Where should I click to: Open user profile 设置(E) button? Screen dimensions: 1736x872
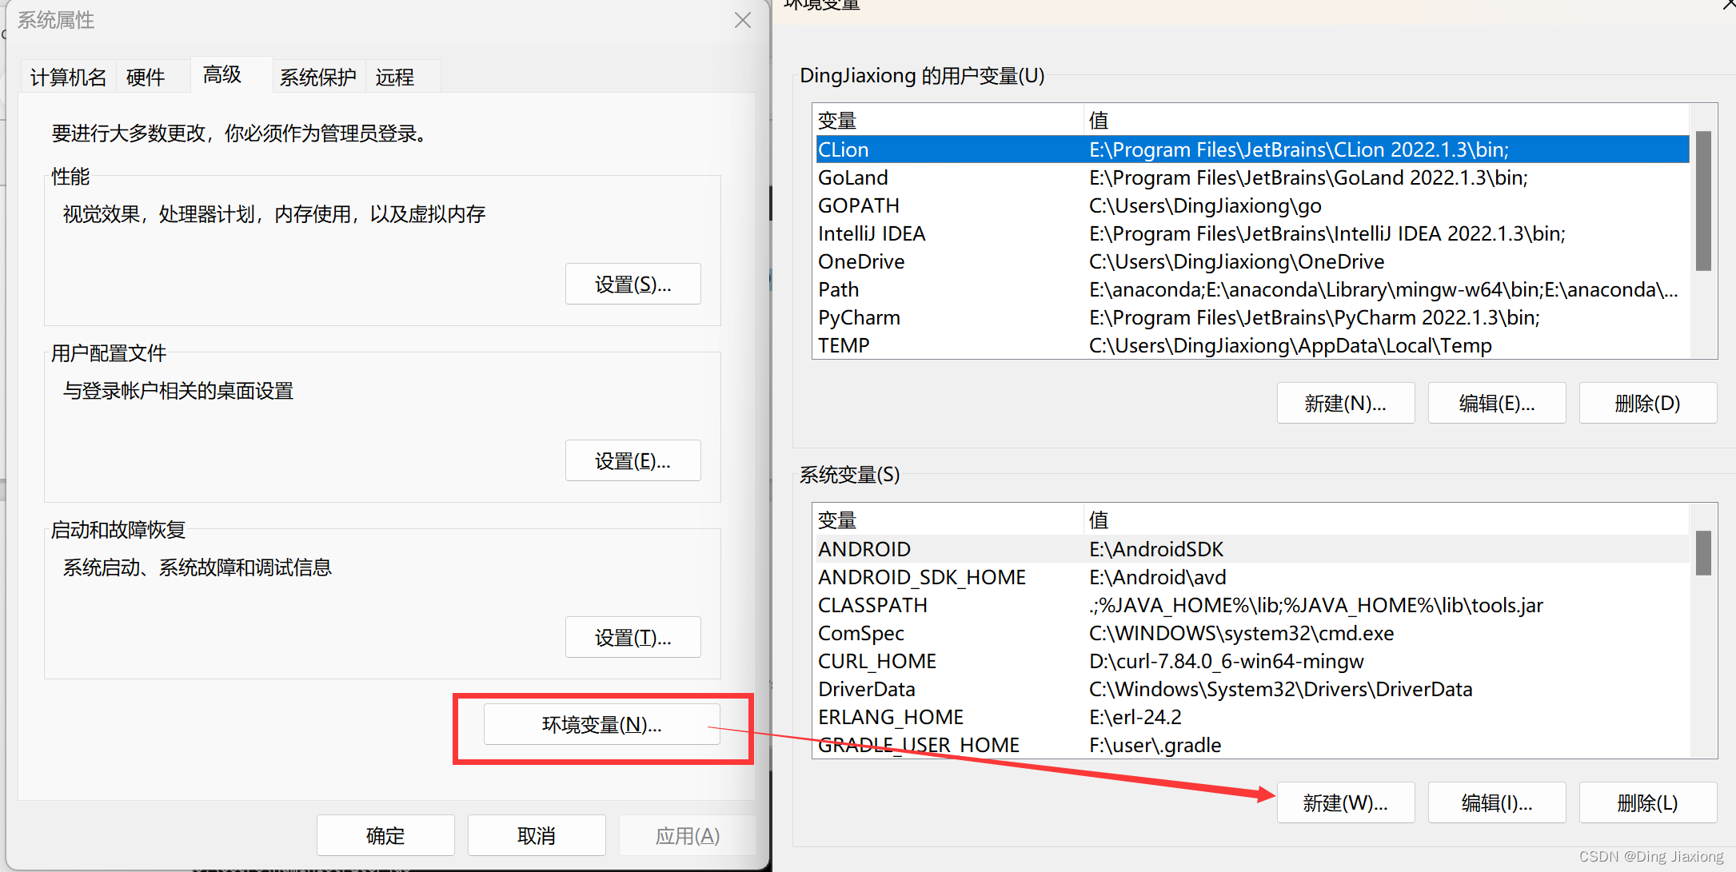(x=633, y=461)
